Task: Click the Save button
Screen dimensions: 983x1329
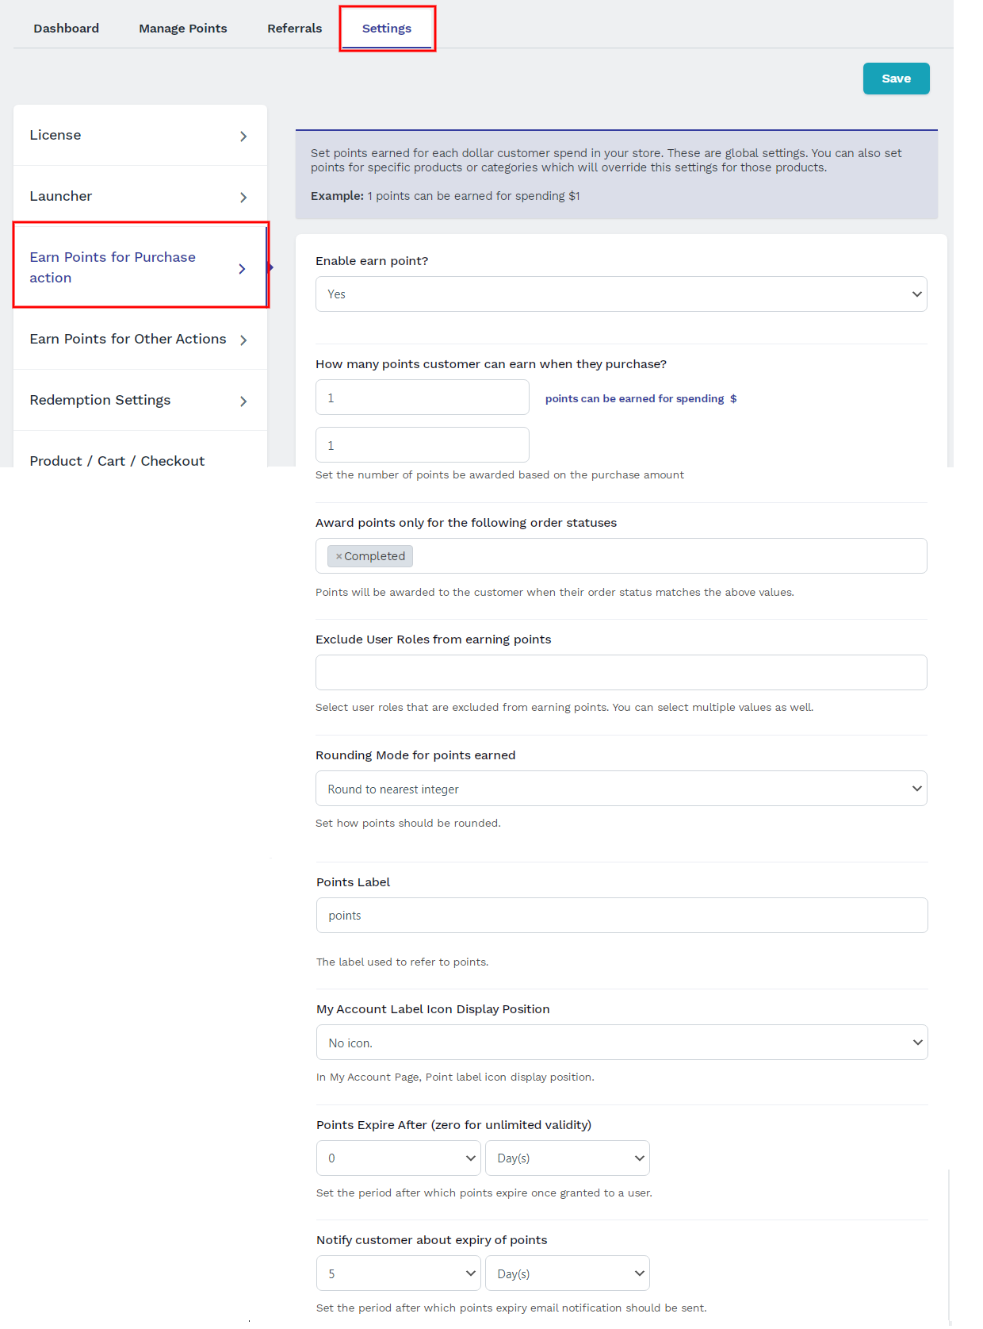Action: [896, 79]
